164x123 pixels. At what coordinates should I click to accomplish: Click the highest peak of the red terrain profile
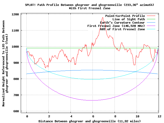tap(103, 17)
